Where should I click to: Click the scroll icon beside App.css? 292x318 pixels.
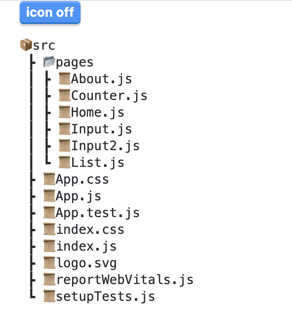click(x=49, y=179)
